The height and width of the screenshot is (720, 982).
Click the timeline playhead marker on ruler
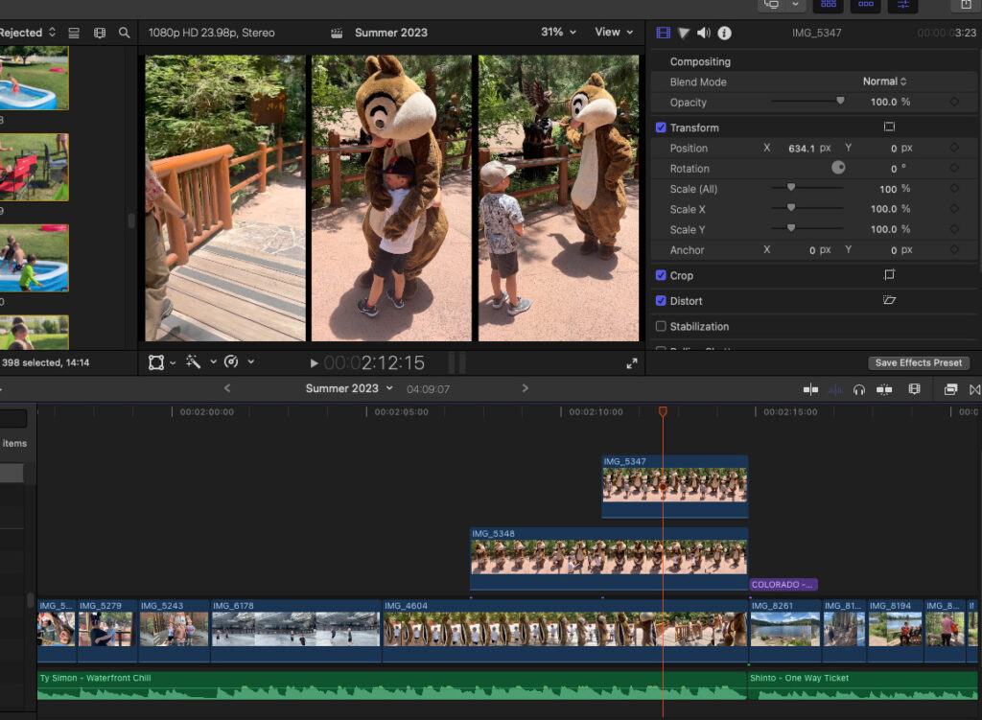663,411
